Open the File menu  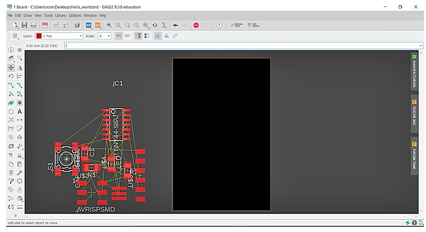tap(10, 15)
